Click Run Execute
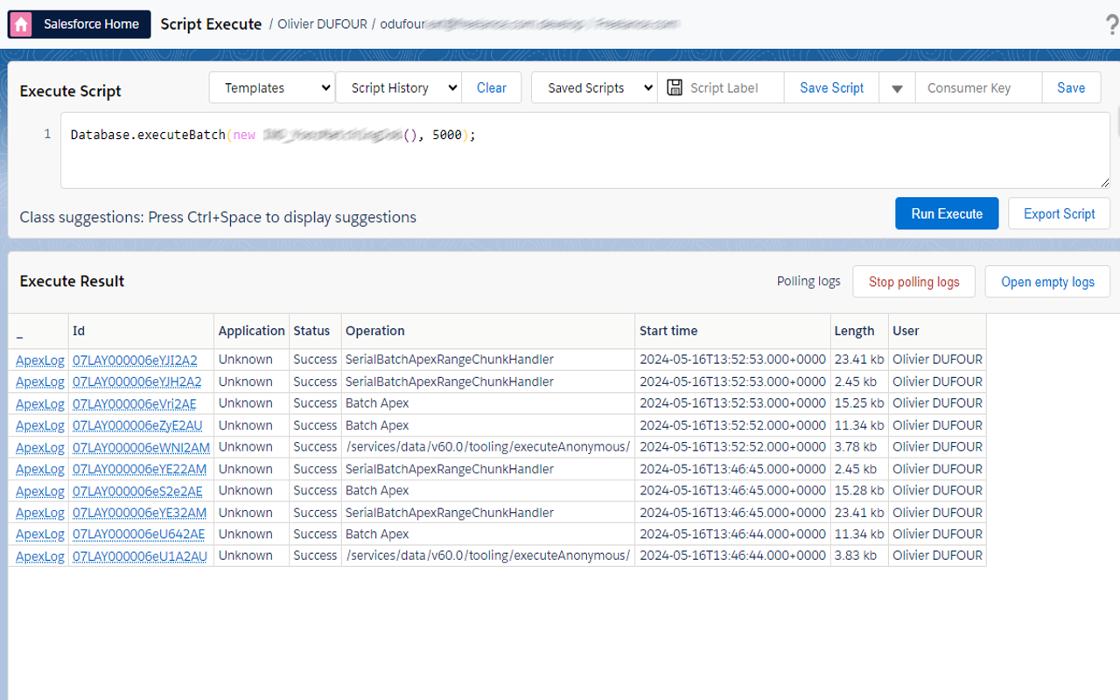This screenshot has height=700, width=1120. click(x=947, y=213)
